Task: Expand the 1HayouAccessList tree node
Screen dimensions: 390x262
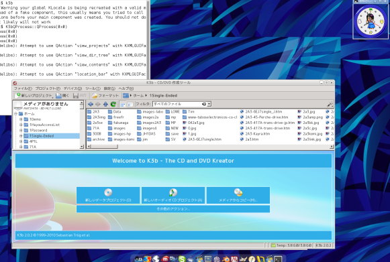Action: tap(21, 125)
